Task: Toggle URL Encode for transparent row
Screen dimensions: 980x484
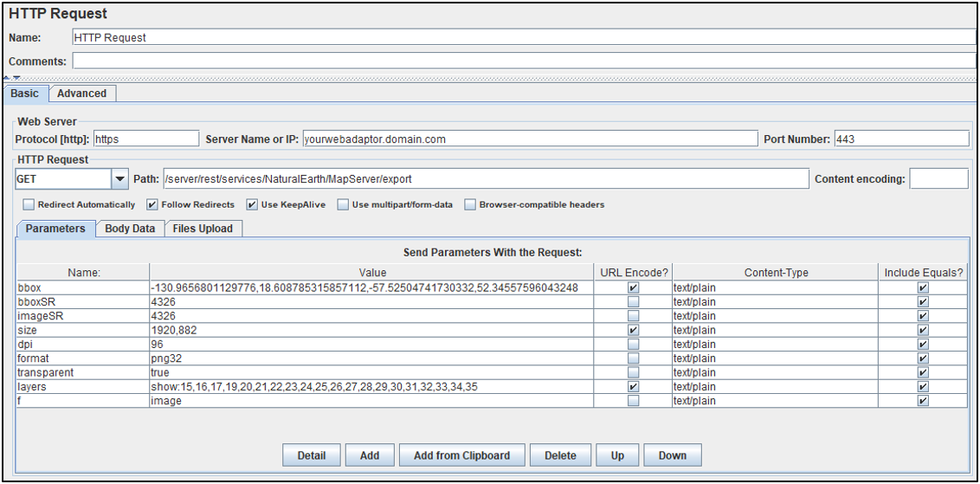Action: tap(634, 372)
